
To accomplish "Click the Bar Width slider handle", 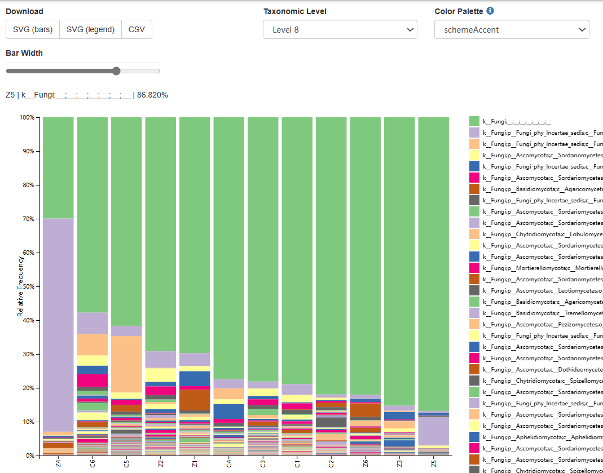I will 116,71.
